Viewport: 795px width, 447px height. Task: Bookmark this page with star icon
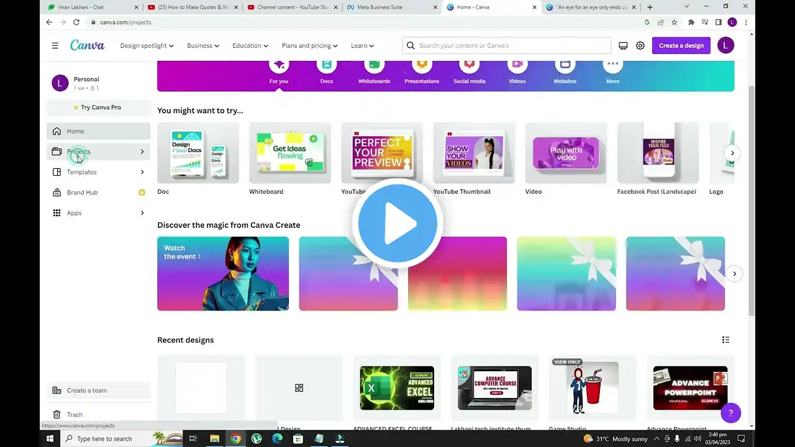[675, 22]
